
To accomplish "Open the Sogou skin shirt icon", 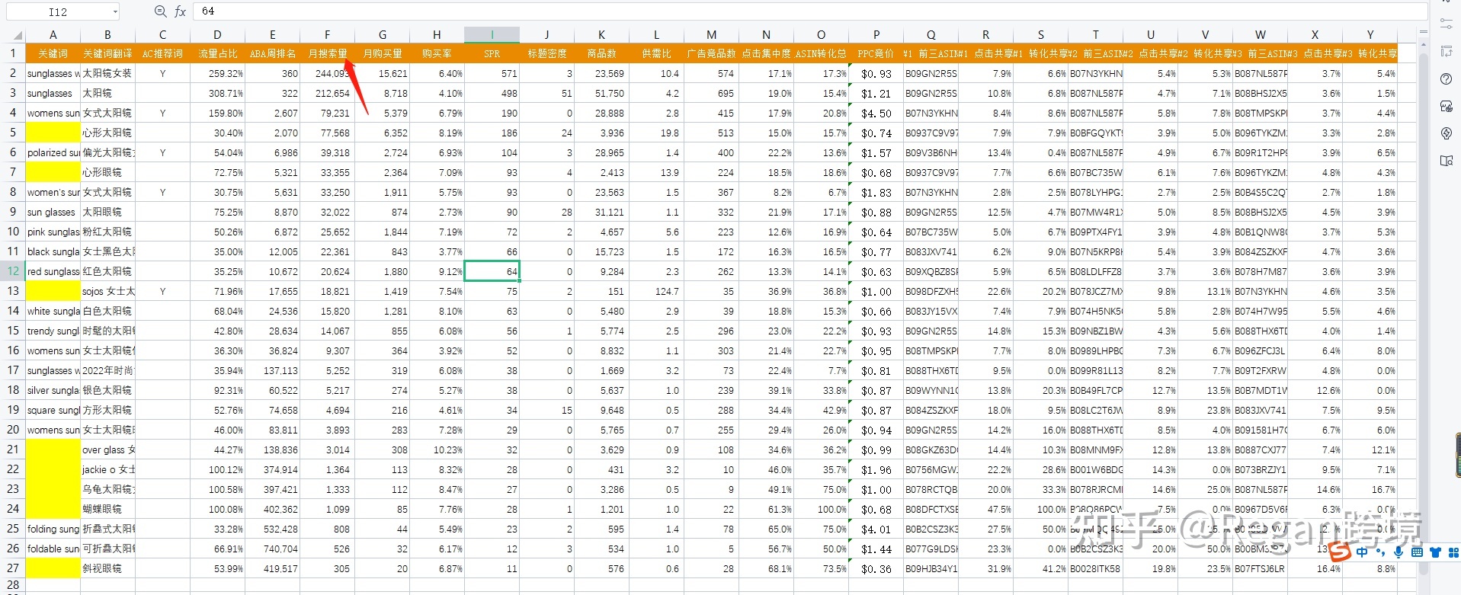I will click(1435, 552).
